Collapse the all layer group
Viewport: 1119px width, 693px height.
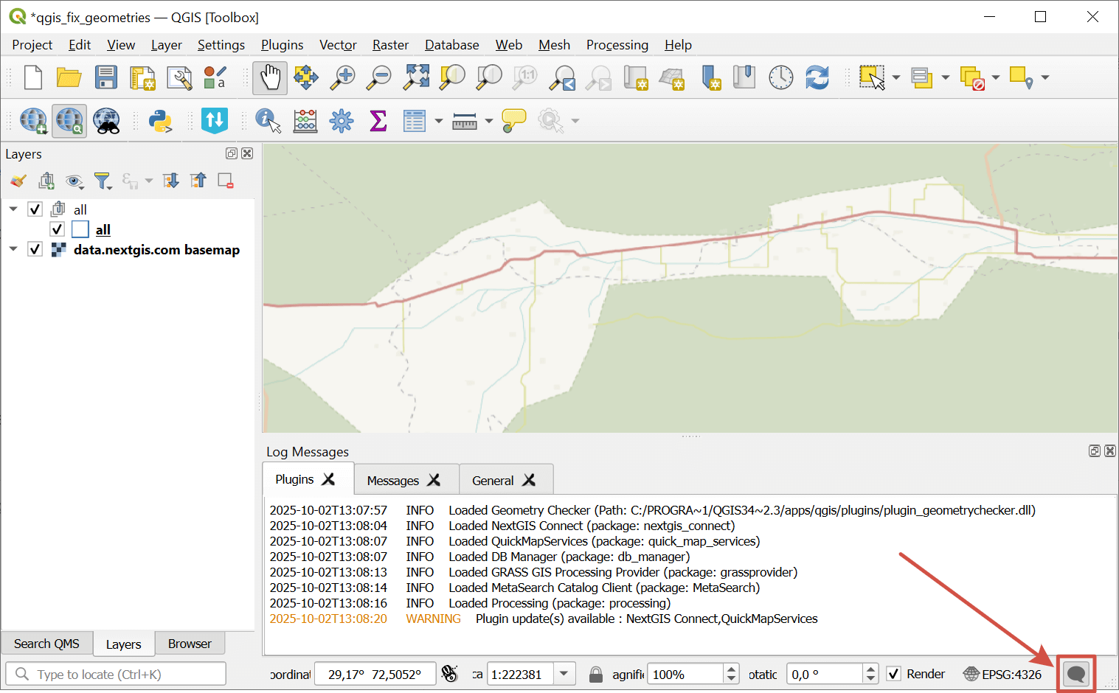coord(13,209)
